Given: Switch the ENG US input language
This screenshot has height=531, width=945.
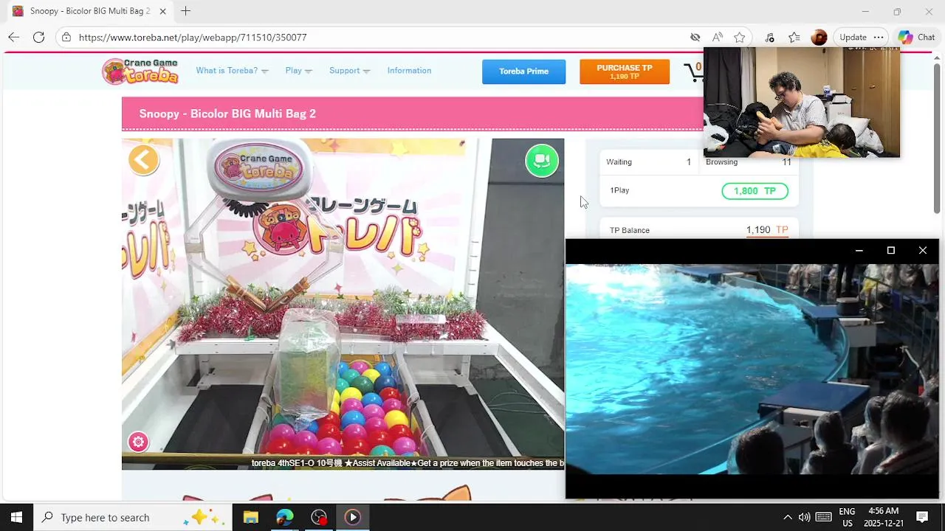Looking at the screenshot, I should pos(847,517).
